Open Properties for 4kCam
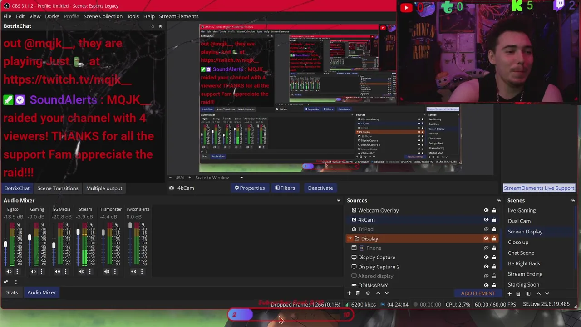Viewport: 581px width, 327px height. tap(249, 188)
